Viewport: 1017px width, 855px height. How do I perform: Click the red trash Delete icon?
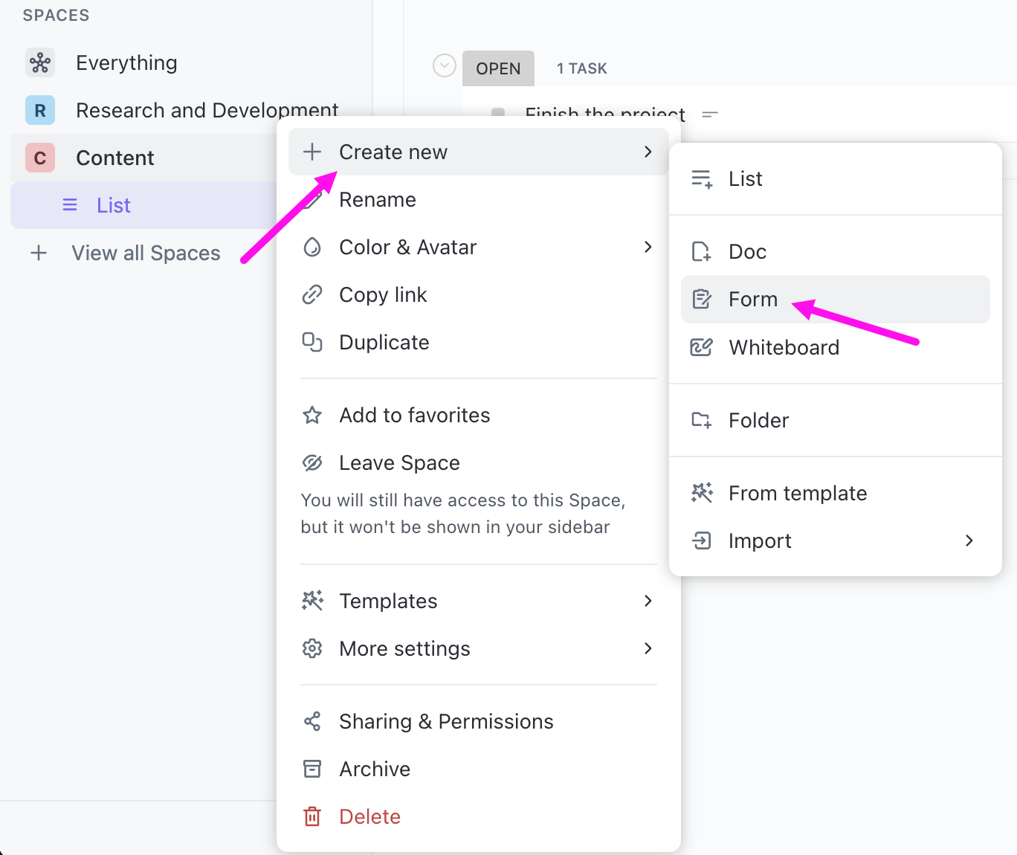312,816
